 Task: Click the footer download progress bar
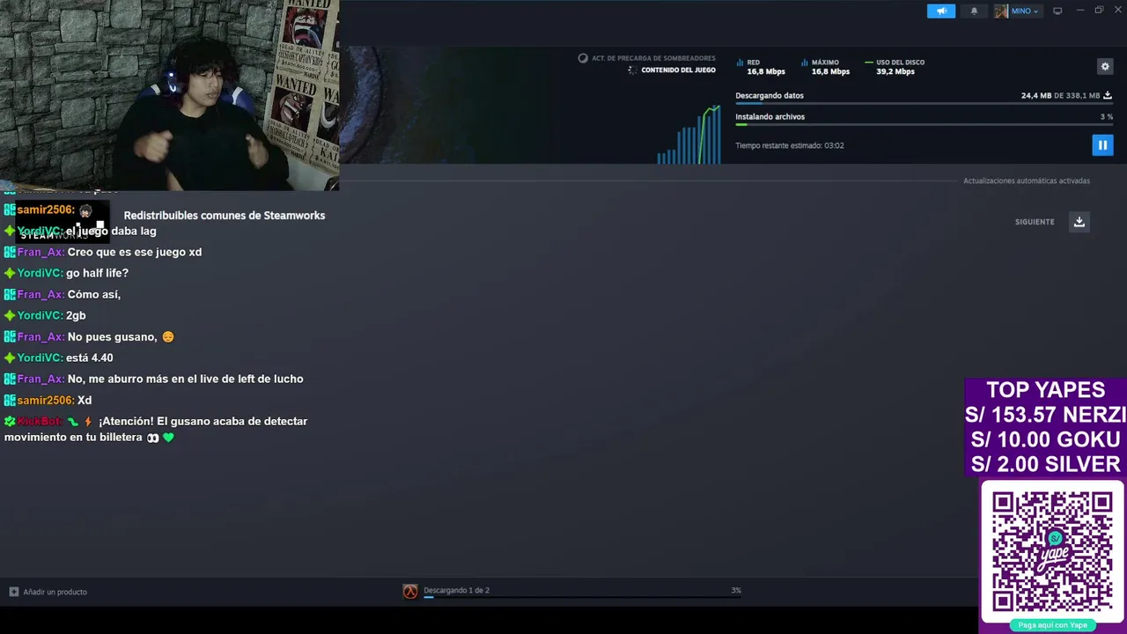pos(582,597)
